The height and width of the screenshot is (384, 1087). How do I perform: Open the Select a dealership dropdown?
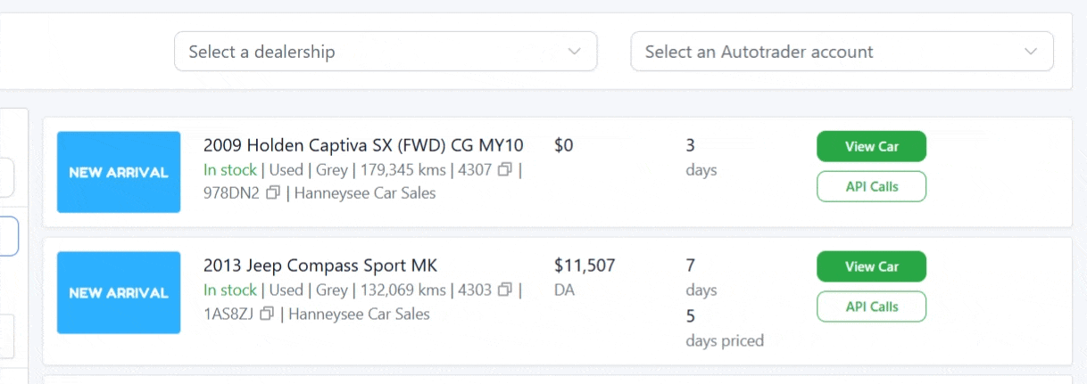(x=385, y=52)
